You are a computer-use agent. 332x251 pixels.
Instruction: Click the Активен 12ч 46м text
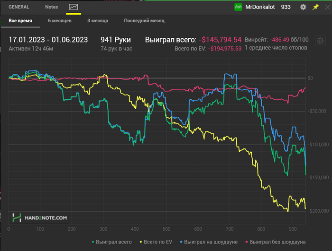pos(31,49)
